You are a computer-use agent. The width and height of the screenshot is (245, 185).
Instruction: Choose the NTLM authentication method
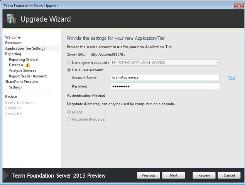click(69, 112)
